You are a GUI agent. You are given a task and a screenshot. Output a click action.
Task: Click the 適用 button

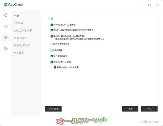click(x=130, y=109)
